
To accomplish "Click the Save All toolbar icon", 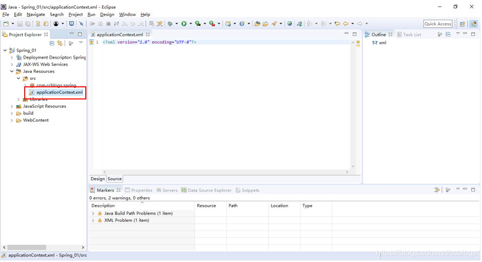I will [x=28, y=24].
